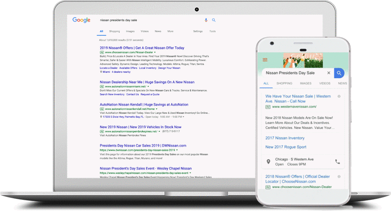Open 'New 2019 Nissan' ad result
This screenshot has height=211, width=391.
pyautogui.click(x=141, y=127)
